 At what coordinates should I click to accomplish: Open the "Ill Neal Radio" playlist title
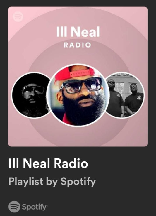[x=48, y=163]
